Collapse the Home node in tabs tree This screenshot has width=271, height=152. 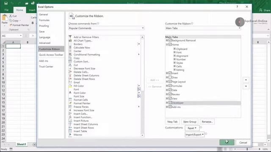[167, 44]
